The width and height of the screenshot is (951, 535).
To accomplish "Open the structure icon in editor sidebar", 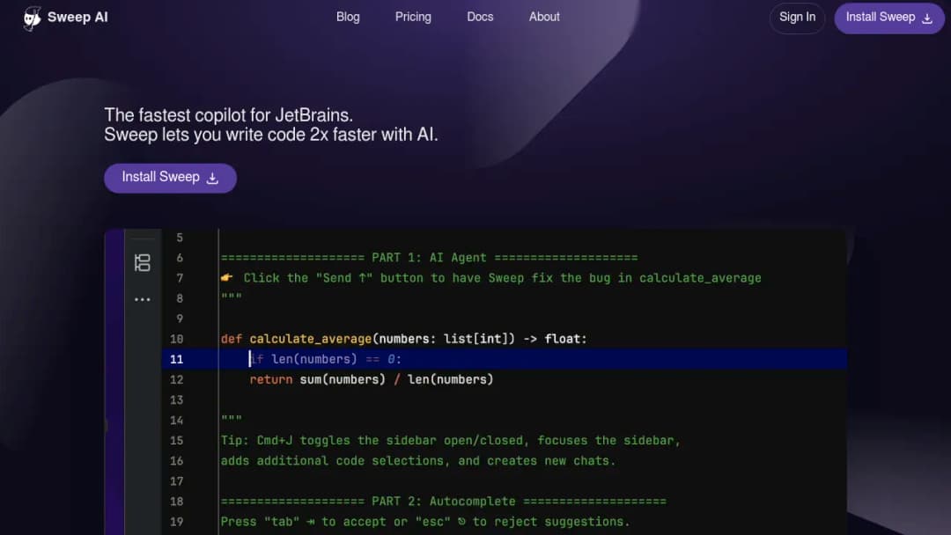I will coord(143,262).
